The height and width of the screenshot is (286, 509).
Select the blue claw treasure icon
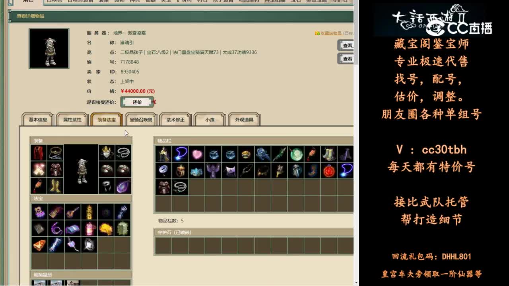122,212
